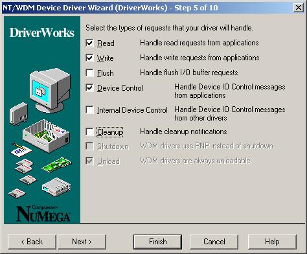The height and width of the screenshot is (254, 307).
Task: Click 'Handle Device IO Control messages from other drivers'
Action: pos(230,113)
